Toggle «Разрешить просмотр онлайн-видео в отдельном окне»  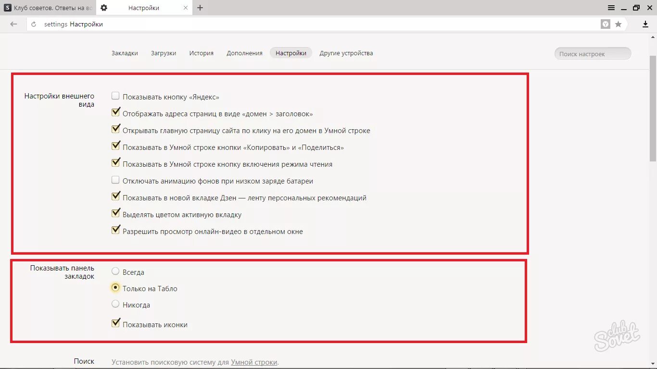(115, 231)
